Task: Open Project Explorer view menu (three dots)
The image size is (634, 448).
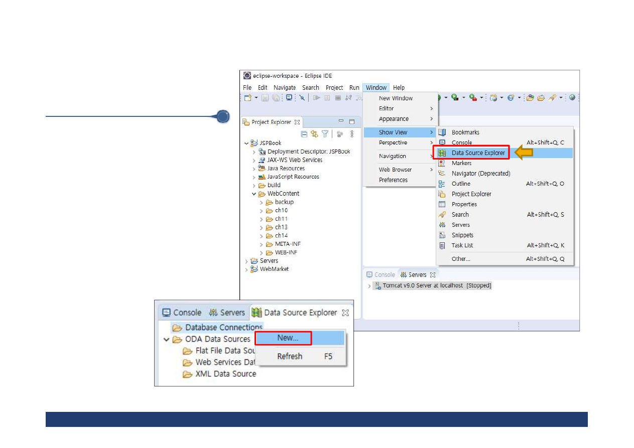Action: (352, 134)
